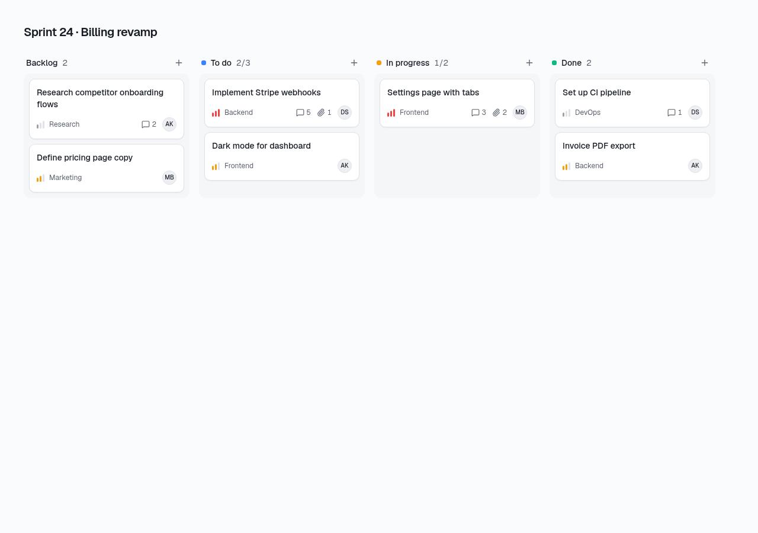Click priority icon on Define pricing page copy
This screenshot has height=533, width=758.
click(x=41, y=178)
